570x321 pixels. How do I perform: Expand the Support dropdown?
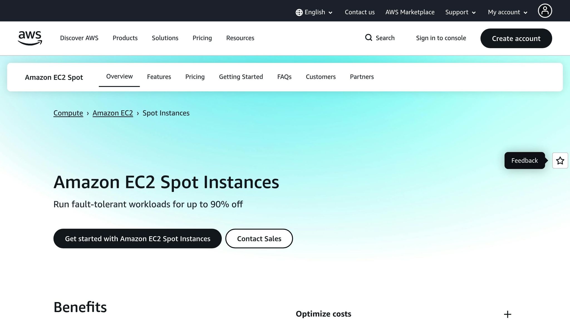[460, 12]
